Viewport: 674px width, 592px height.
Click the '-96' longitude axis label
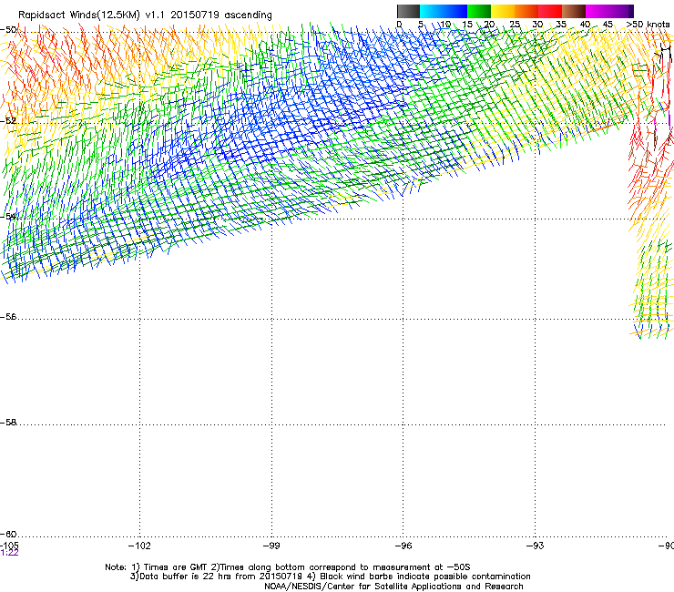(403, 546)
